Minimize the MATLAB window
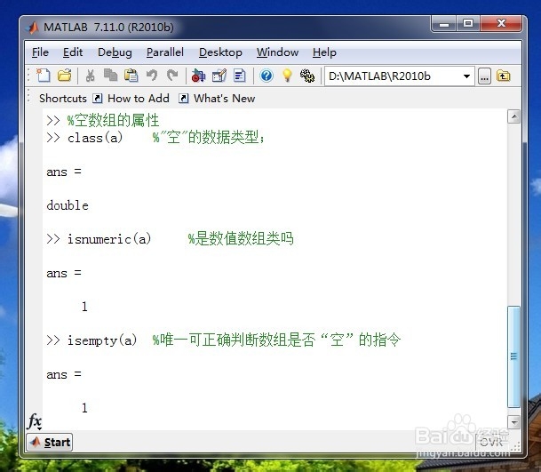 (444, 24)
